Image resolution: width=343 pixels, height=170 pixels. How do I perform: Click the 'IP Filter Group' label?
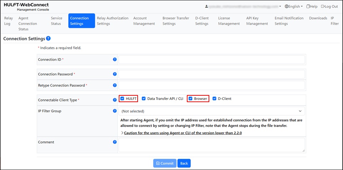tap(50, 111)
